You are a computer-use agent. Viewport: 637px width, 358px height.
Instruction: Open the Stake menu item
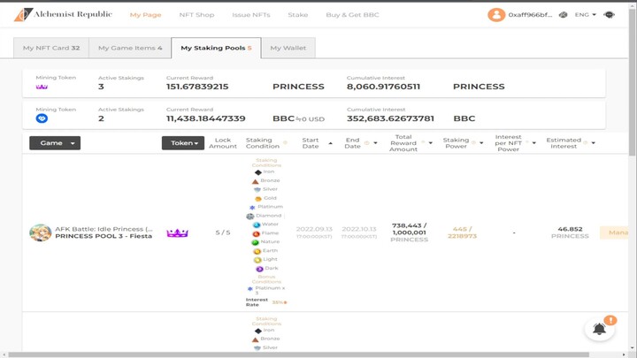pyautogui.click(x=298, y=15)
